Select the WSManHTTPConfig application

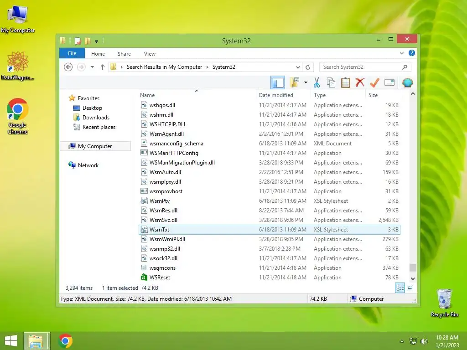tap(270, 153)
